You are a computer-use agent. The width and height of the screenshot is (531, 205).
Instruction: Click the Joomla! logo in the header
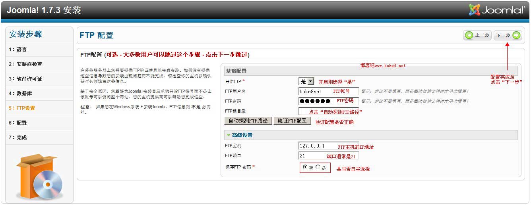click(x=497, y=10)
